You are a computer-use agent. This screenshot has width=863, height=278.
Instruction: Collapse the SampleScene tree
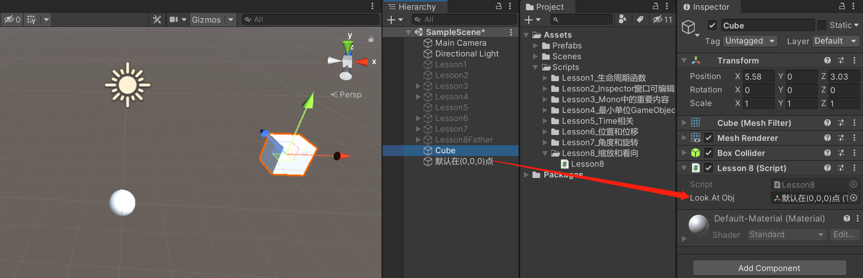click(x=408, y=32)
